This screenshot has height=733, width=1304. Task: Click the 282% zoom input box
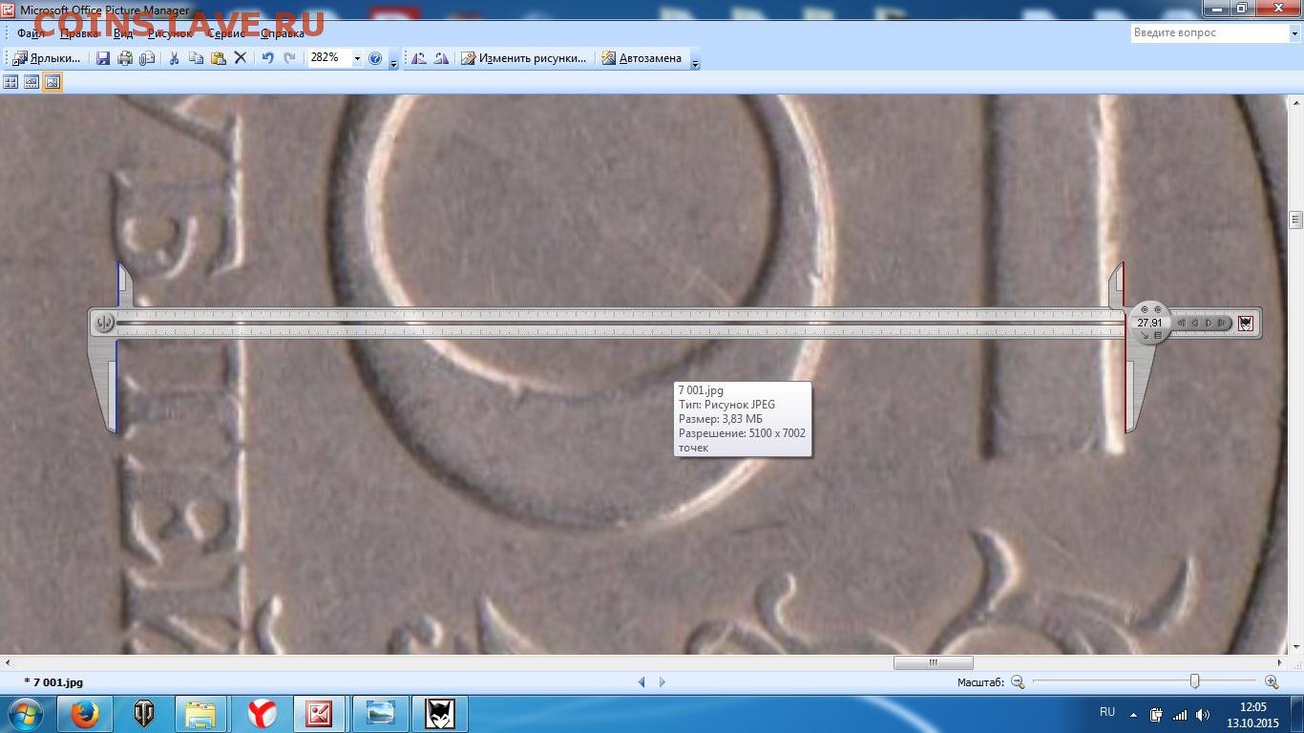329,58
